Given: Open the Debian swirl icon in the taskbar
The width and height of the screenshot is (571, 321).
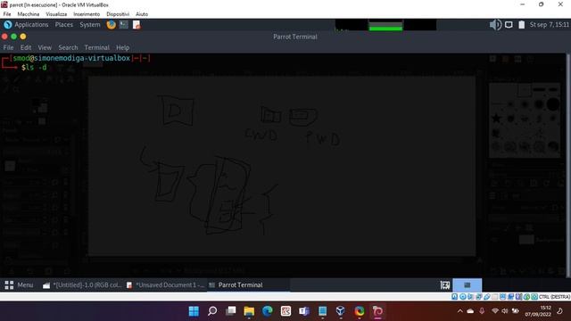Looking at the screenshot, I should tap(377, 311).
